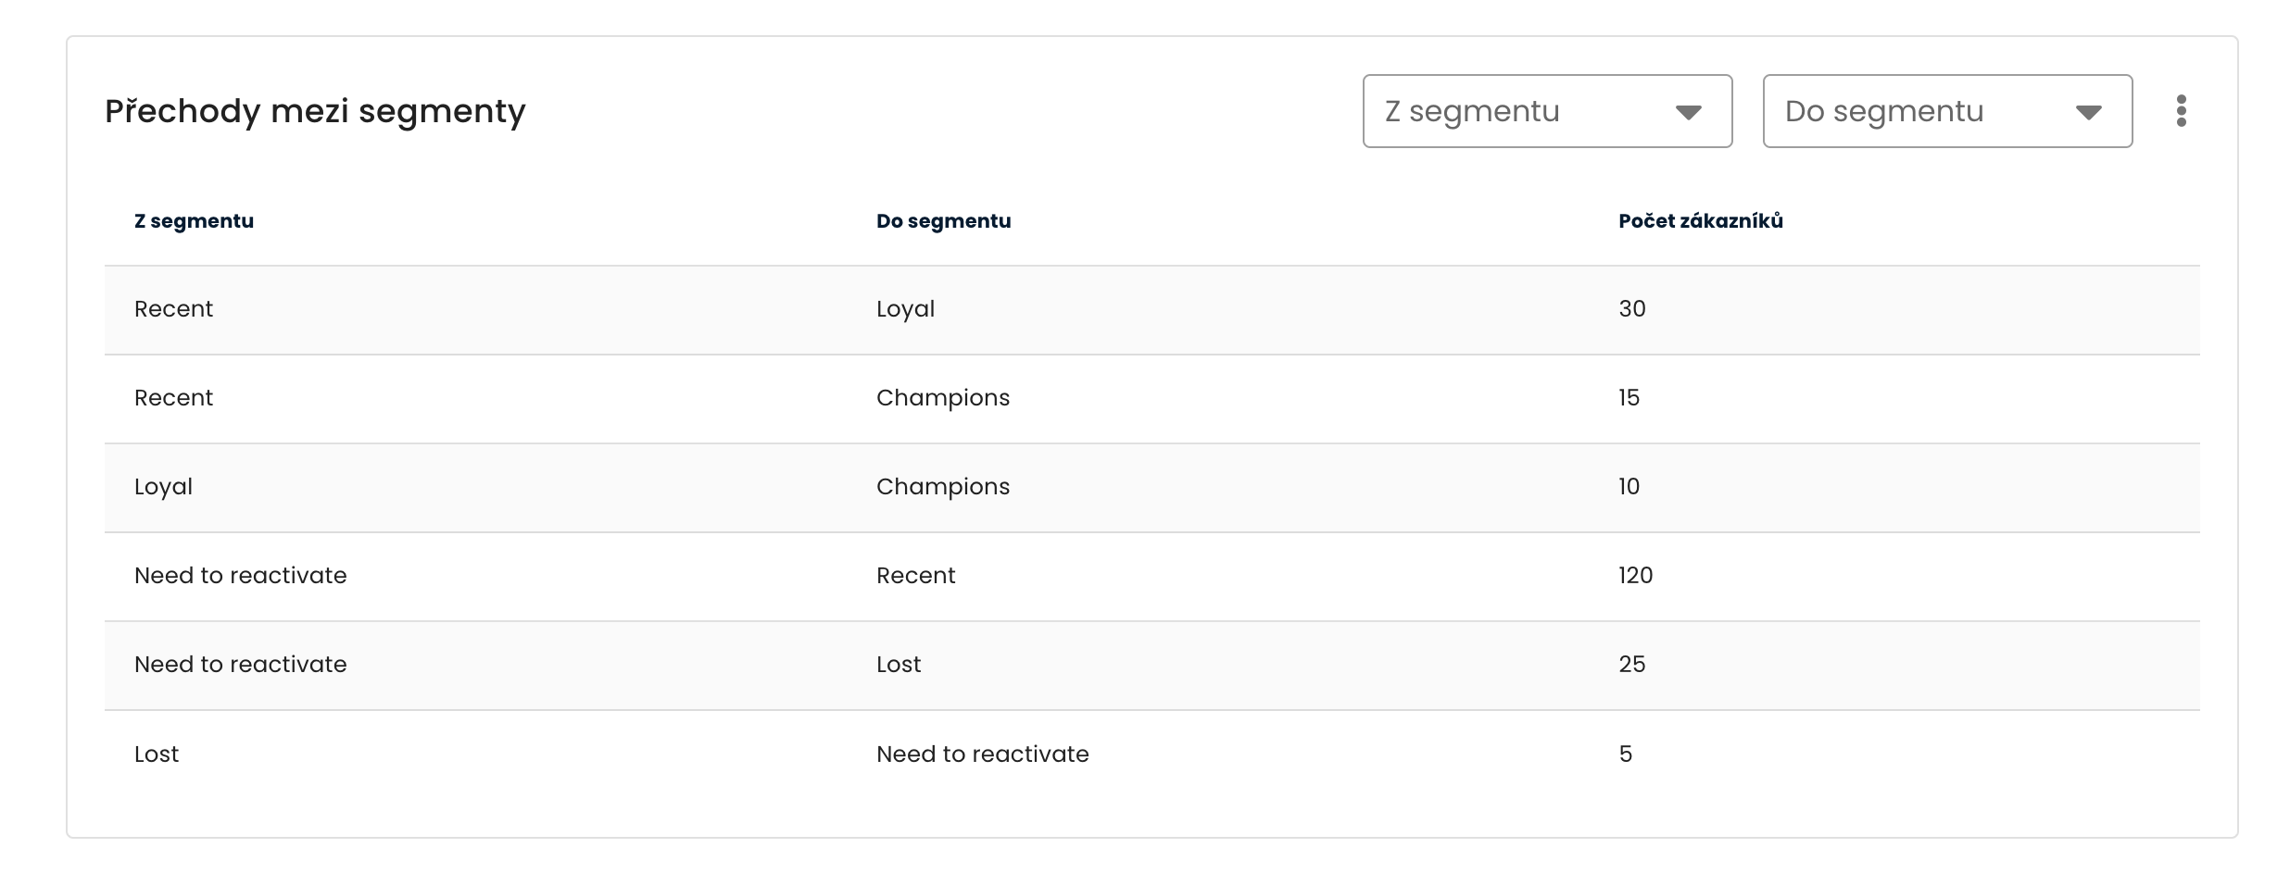Click the customer count 15 cell
The image size is (2290, 885).
coord(1629,398)
